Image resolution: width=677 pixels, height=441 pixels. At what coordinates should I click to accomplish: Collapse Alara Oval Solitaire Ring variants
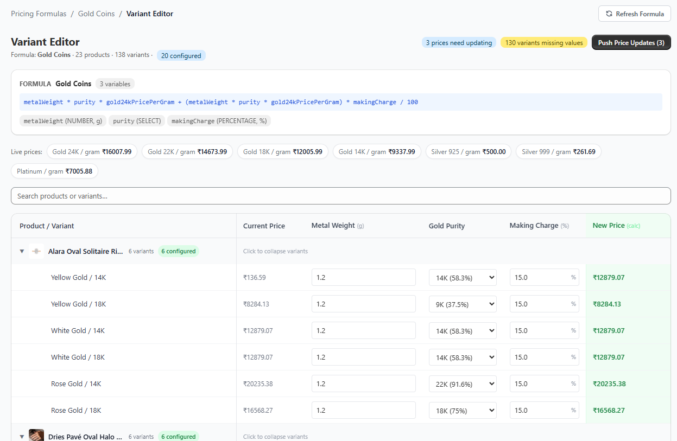point(22,251)
